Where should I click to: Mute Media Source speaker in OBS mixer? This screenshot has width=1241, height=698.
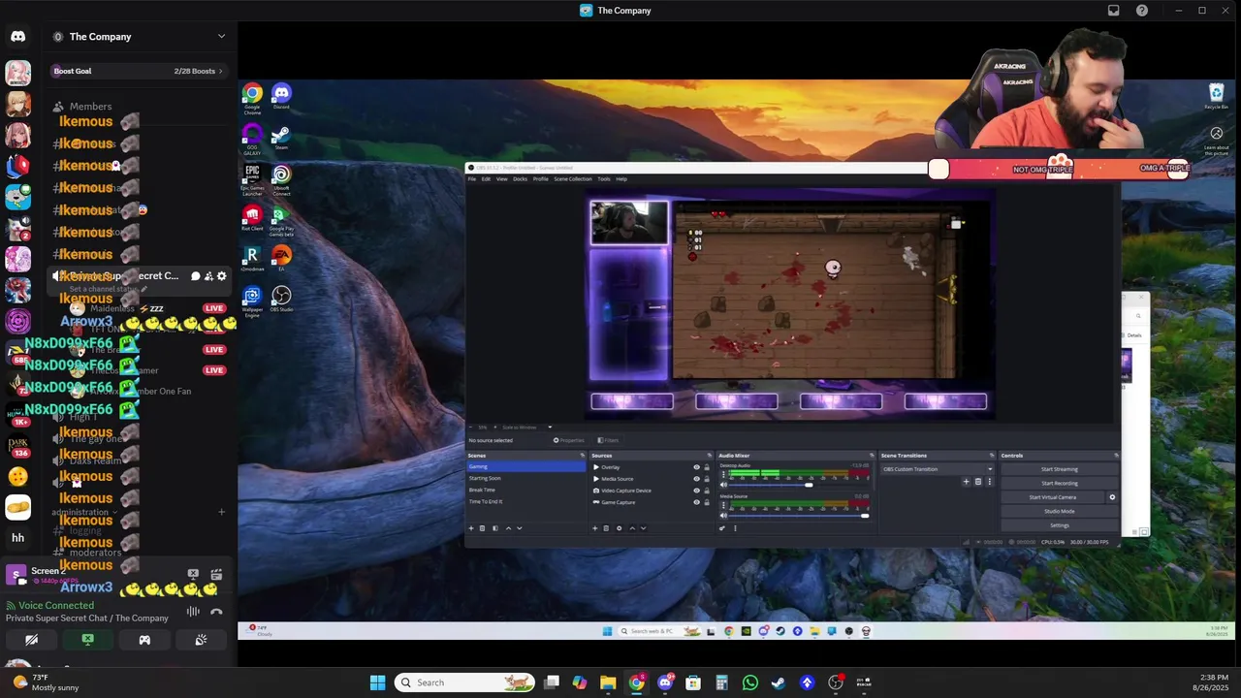[x=723, y=516]
